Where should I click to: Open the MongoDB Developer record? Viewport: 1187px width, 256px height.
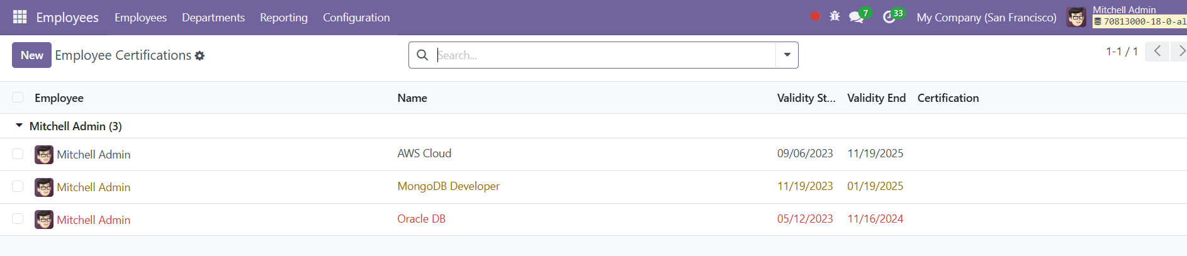[x=448, y=186]
